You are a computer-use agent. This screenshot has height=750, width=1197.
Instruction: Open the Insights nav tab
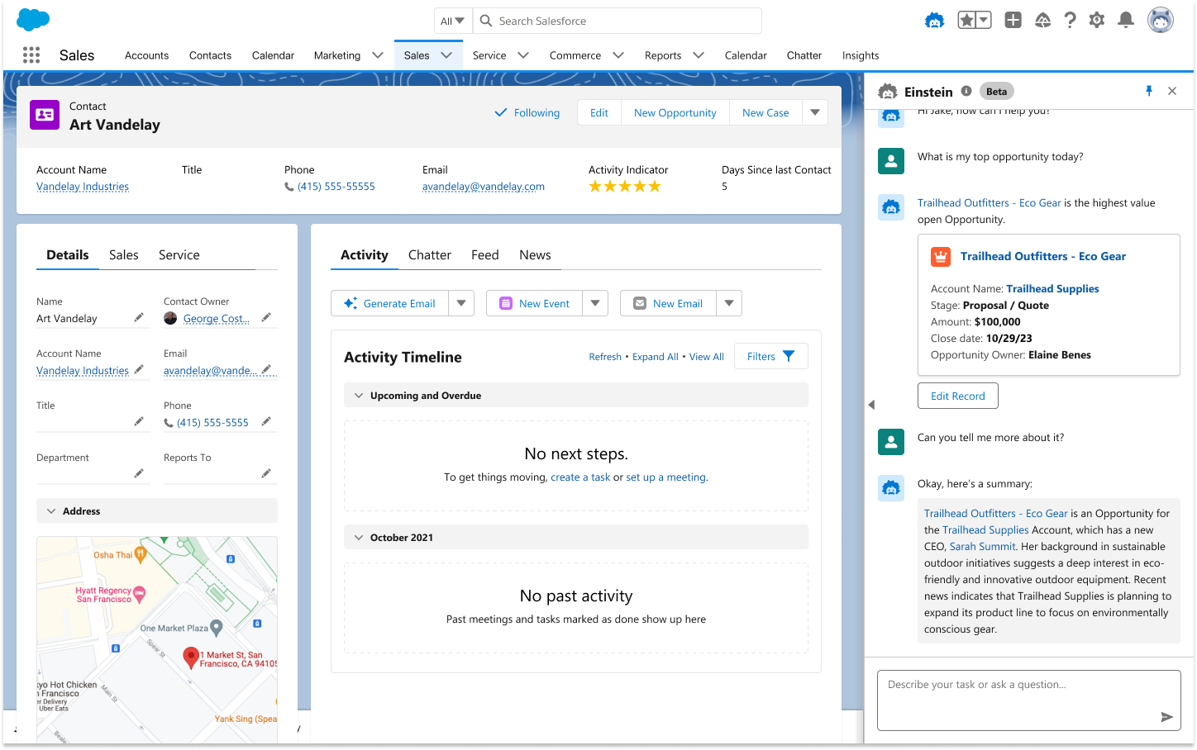[x=861, y=55]
